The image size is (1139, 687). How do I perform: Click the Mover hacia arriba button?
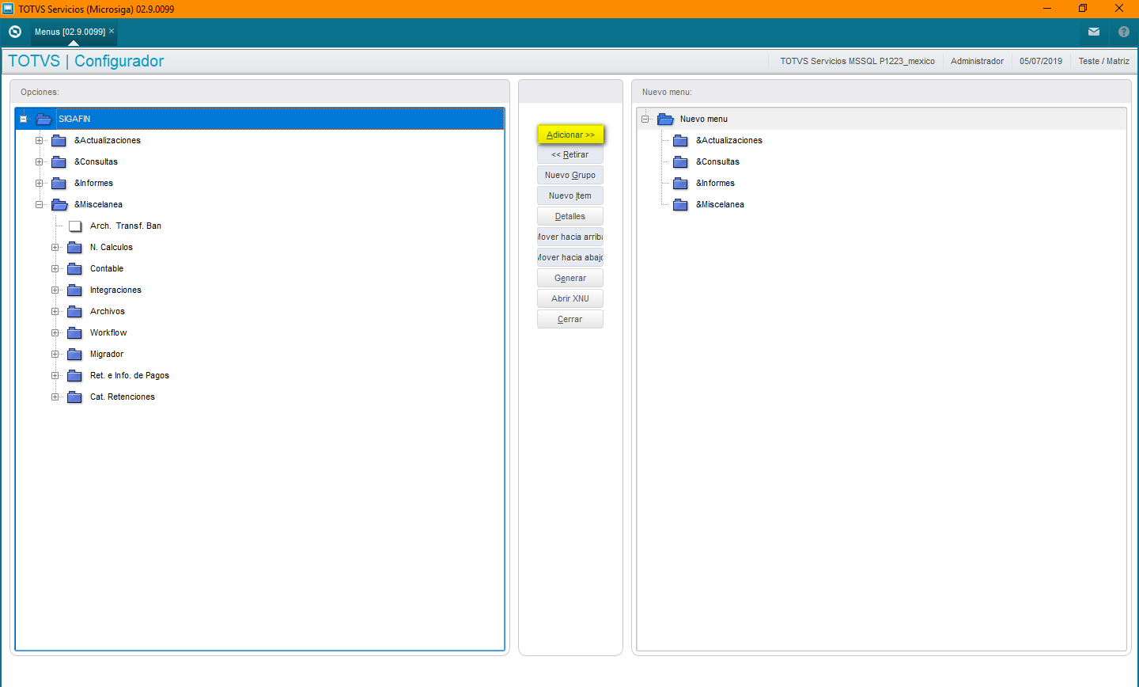coord(570,237)
